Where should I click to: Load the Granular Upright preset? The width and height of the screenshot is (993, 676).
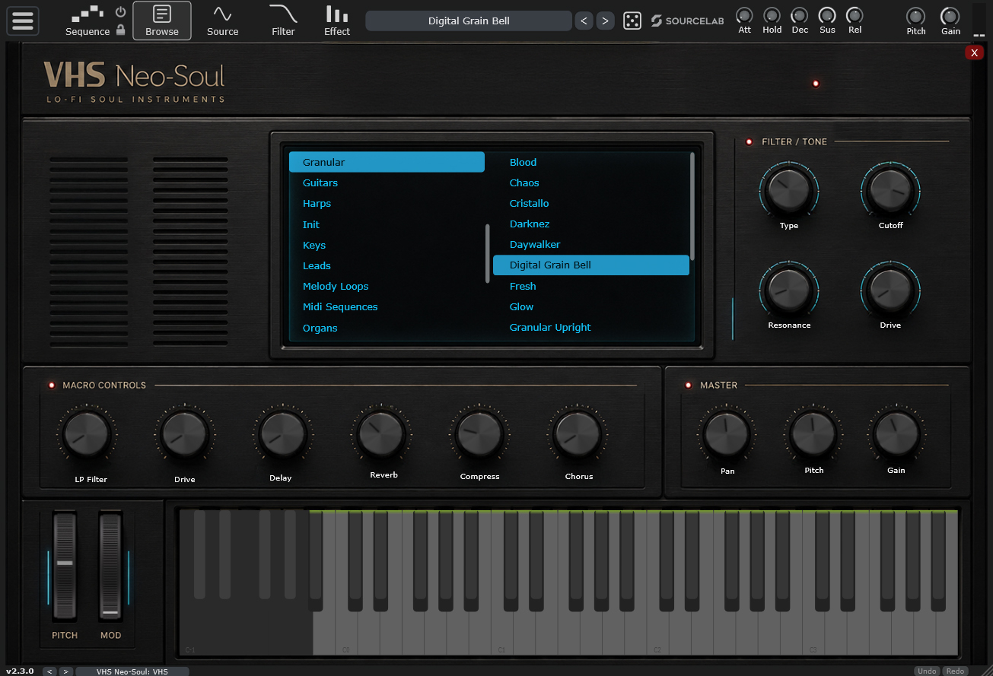[x=591, y=327]
